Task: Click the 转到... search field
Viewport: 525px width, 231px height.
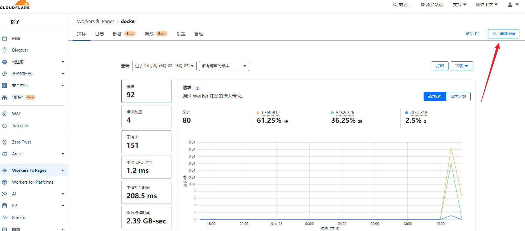Action: click(x=402, y=5)
